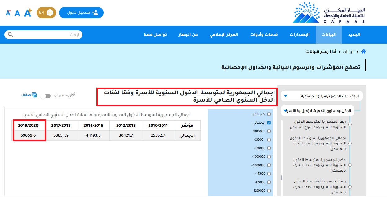Open the 'خدمات وأدوات' menu
The height and width of the screenshot is (197, 387).
(x=264, y=35)
